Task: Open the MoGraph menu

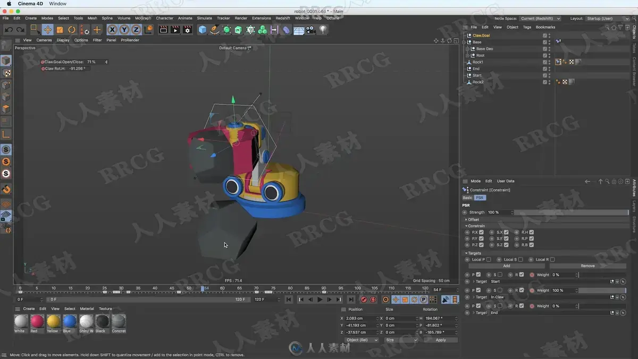Action: tap(143, 18)
